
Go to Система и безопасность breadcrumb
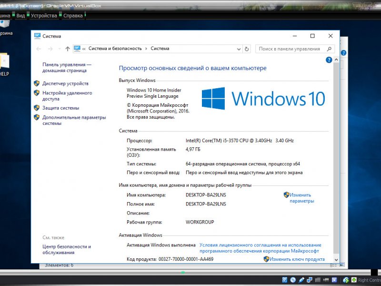pos(115,49)
